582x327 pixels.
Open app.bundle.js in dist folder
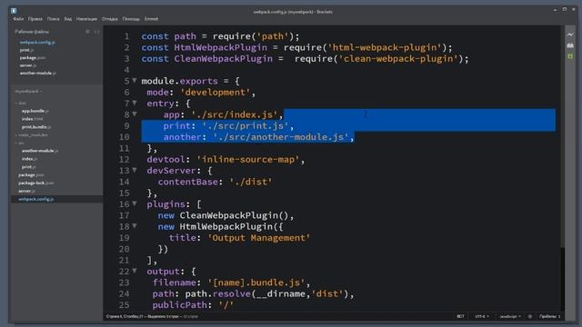(x=35, y=111)
